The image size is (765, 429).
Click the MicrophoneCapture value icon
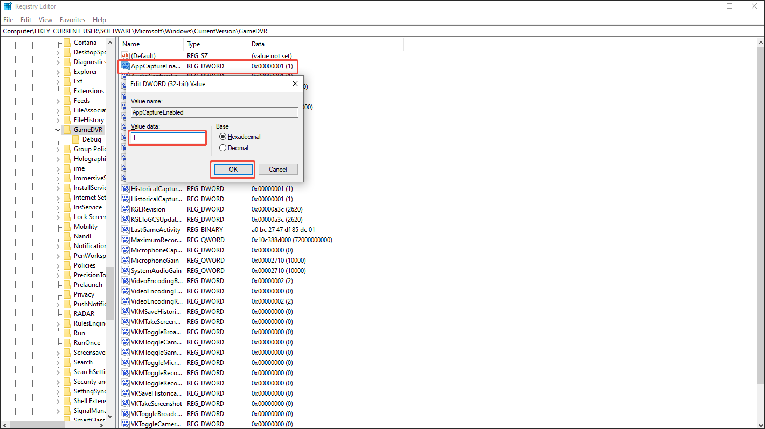click(126, 250)
